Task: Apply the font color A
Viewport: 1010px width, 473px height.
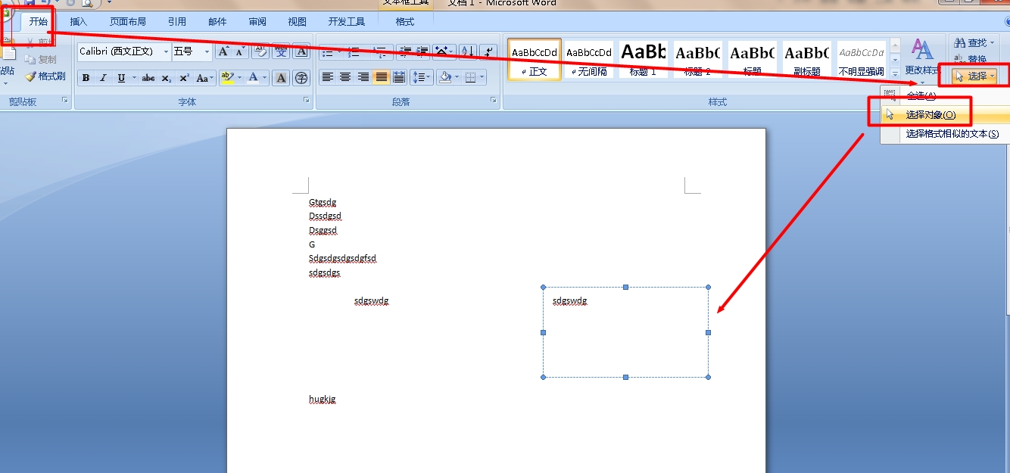Action: (x=253, y=78)
